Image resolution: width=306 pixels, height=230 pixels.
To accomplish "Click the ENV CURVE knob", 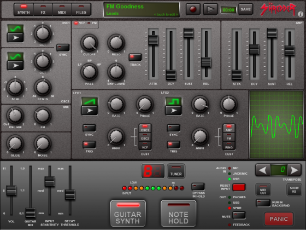I will tap(116, 72).
